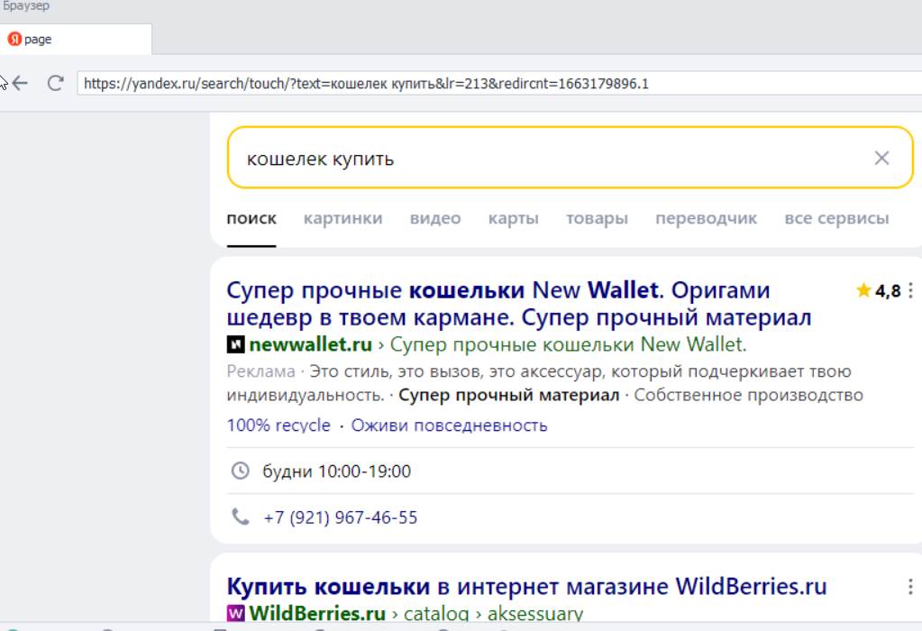This screenshot has width=922, height=631.
Task: Click the 4,8 rating value
Action: pyautogui.click(x=888, y=290)
